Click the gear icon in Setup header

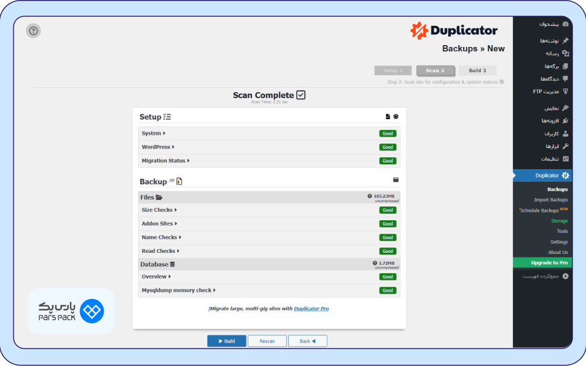(395, 116)
